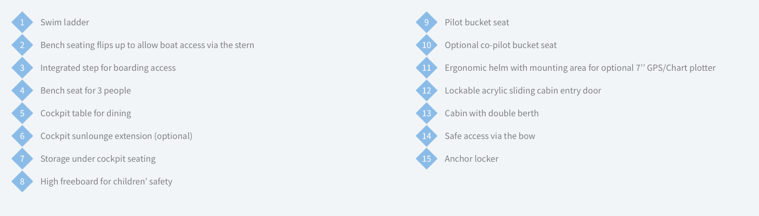
Task: Click the number 9 diamond badge
Action: point(427,22)
